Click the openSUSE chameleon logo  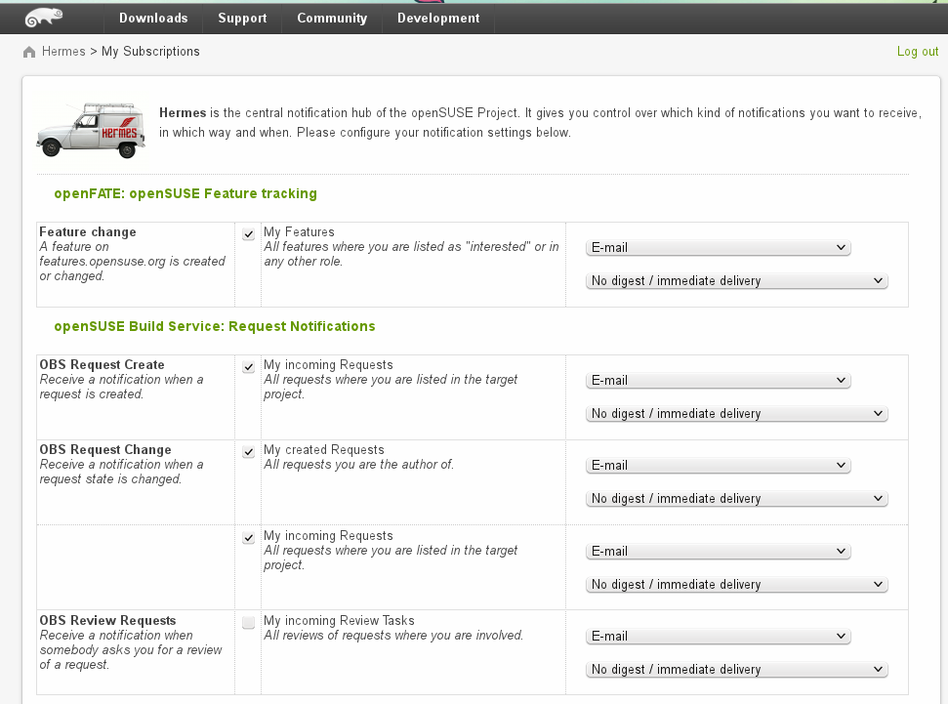coord(44,18)
